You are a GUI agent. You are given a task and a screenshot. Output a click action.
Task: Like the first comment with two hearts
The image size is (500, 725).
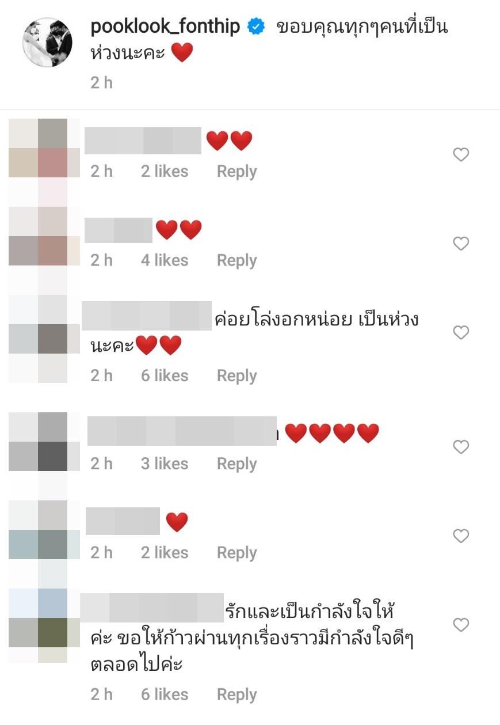pos(461,154)
